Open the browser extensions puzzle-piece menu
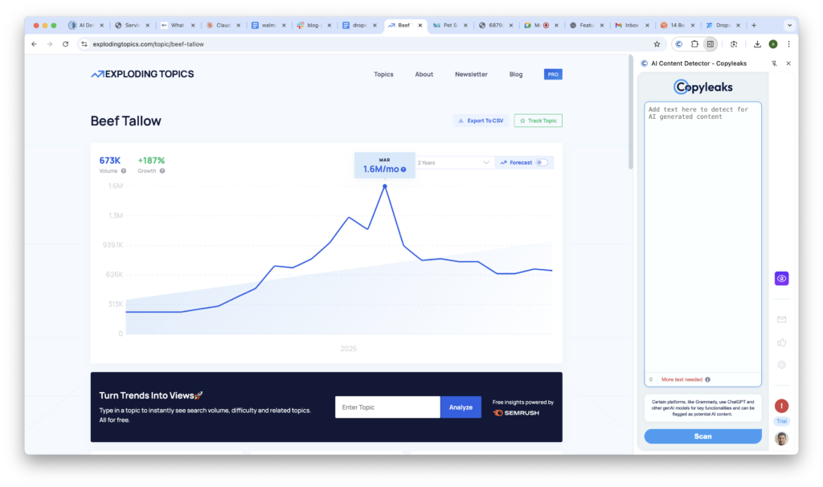This screenshot has height=487, width=823. [694, 44]
